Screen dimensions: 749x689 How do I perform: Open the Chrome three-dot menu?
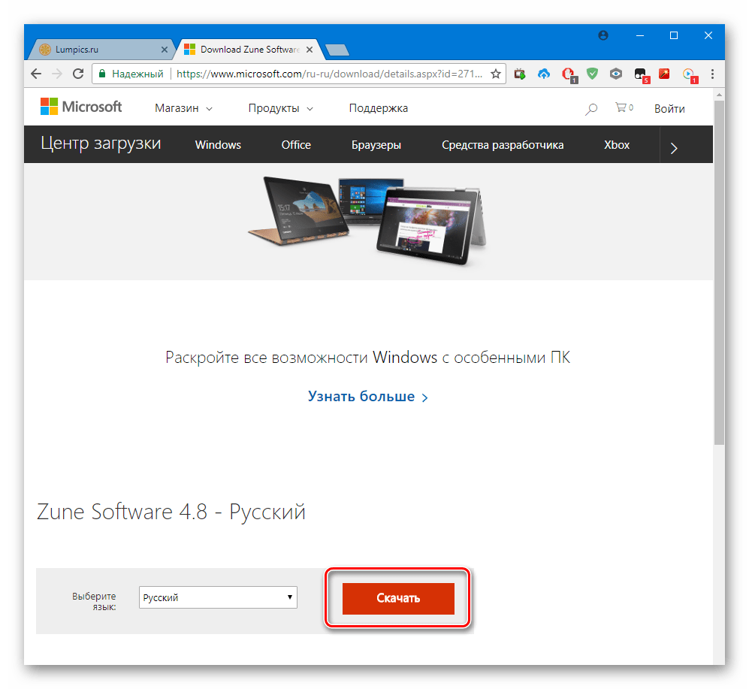(712, 74)
